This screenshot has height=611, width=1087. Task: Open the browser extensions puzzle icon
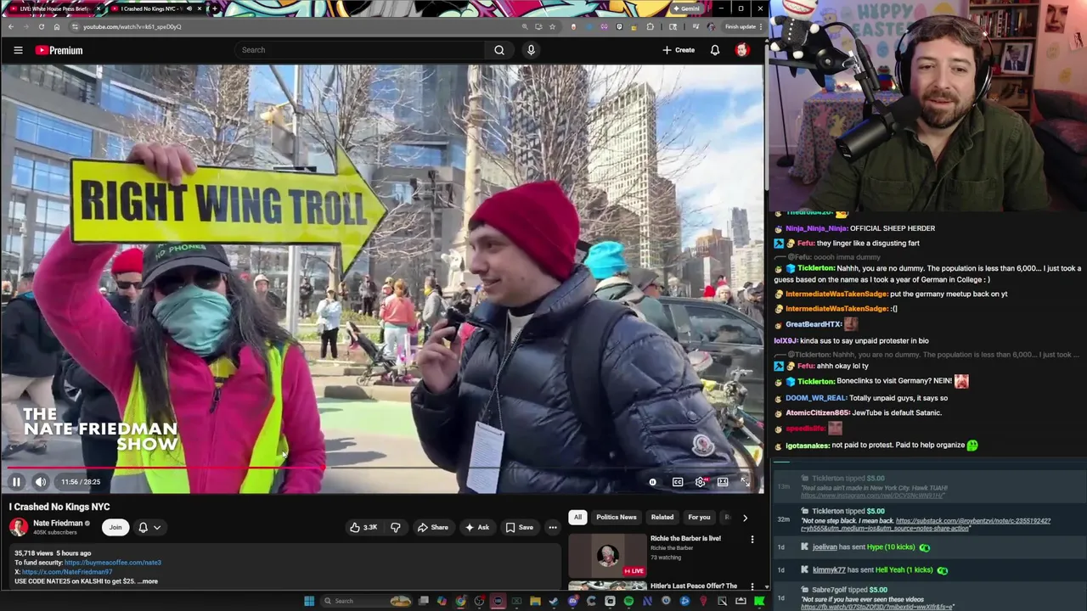651,26
